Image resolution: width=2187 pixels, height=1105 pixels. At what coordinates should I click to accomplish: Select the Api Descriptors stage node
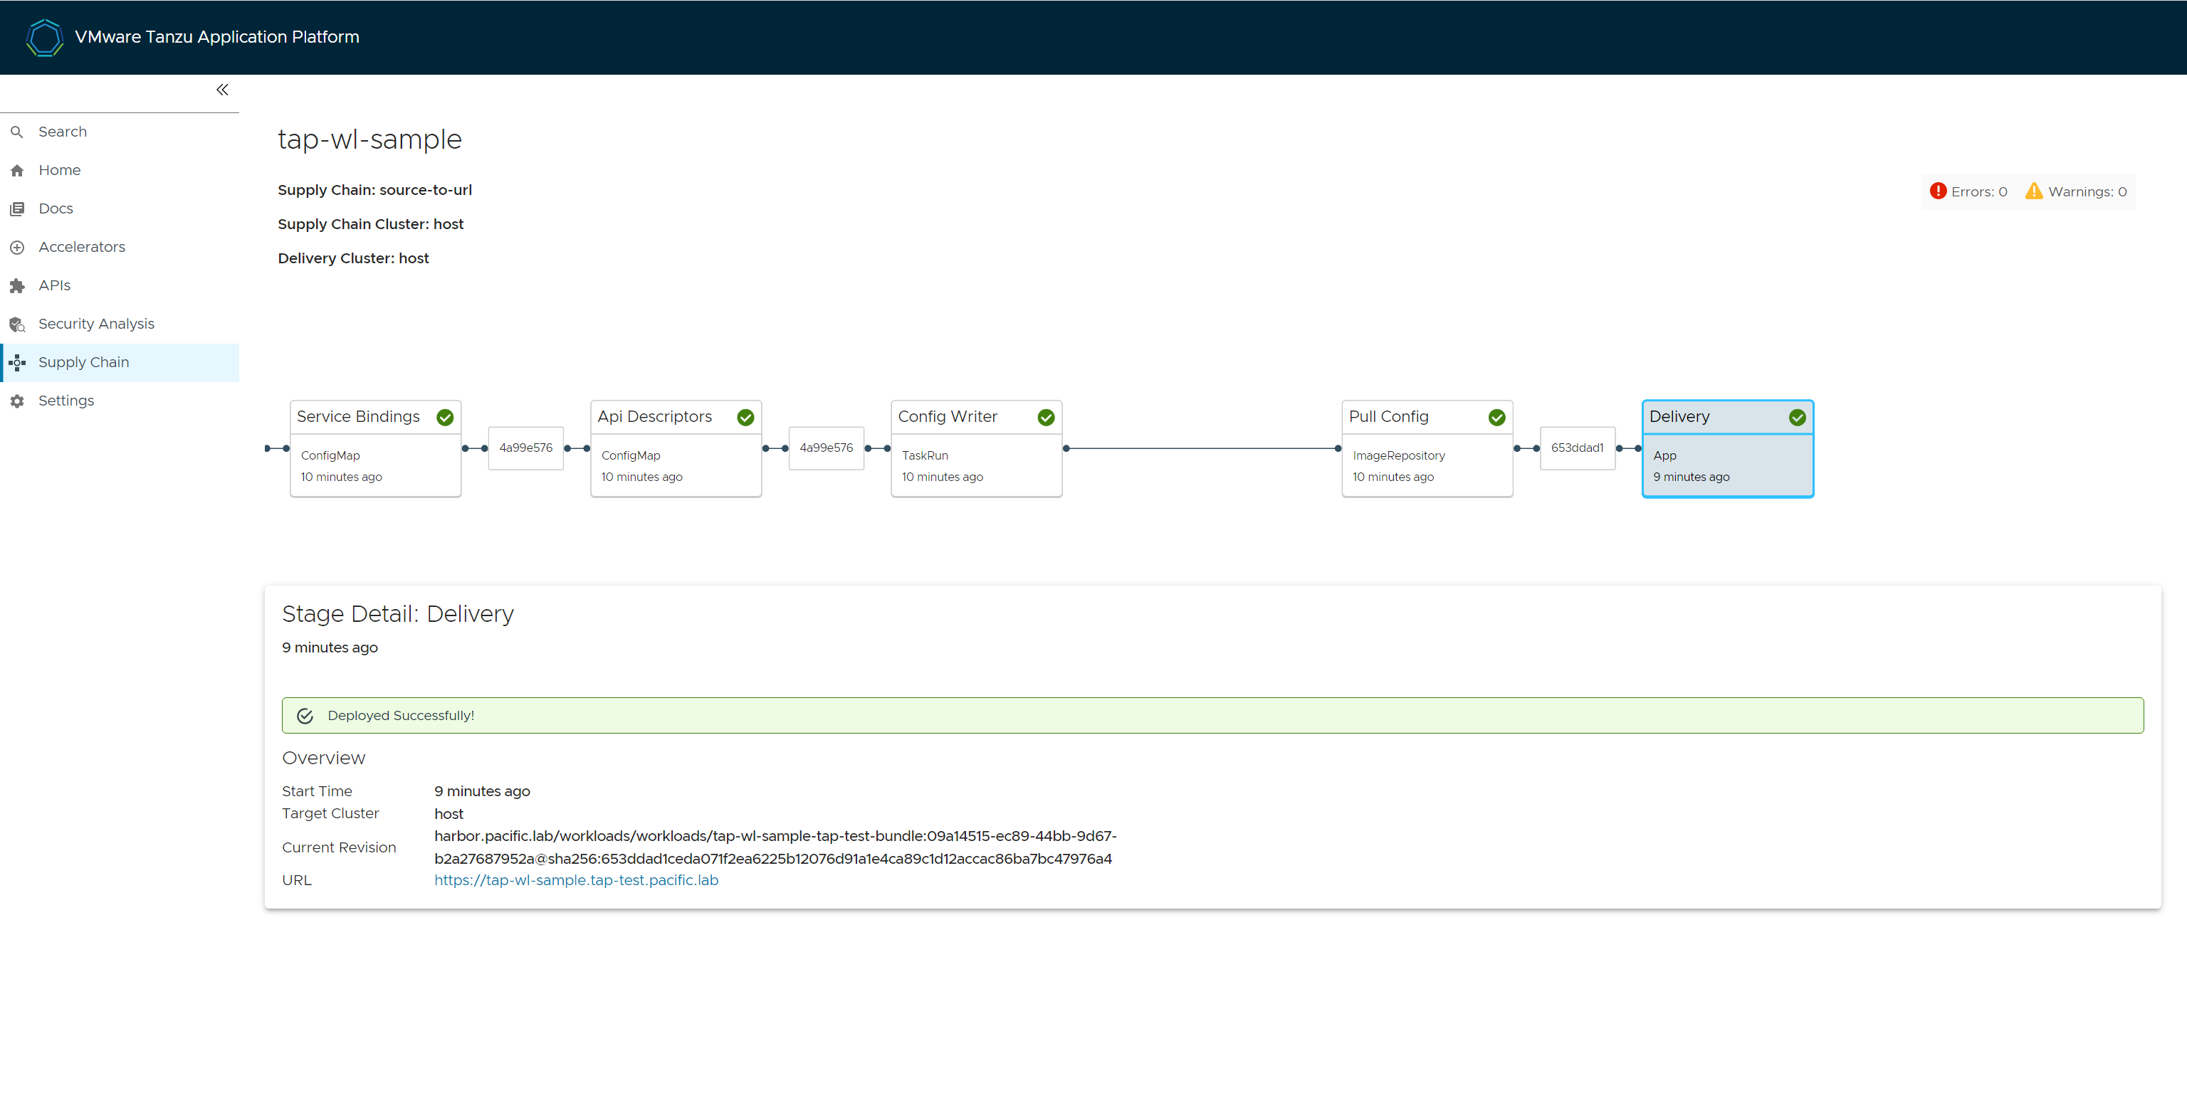pos(676,448)
